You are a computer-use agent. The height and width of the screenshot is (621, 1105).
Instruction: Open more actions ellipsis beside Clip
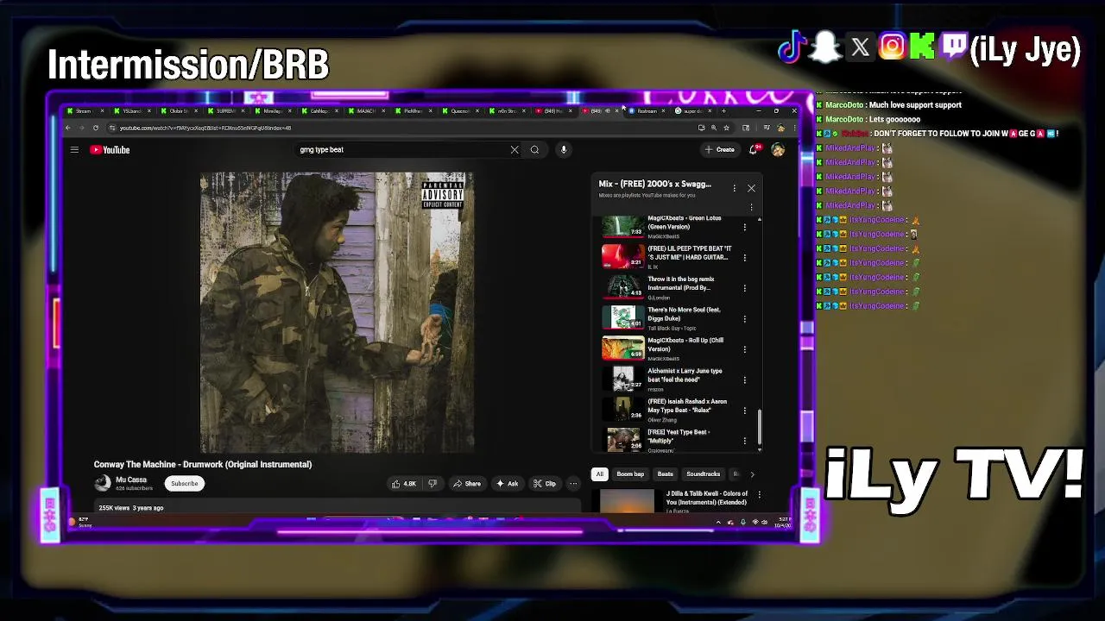tap(573, 484)
